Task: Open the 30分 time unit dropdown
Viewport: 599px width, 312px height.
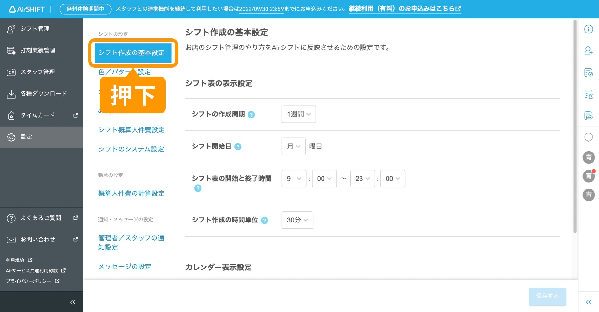Action: [297, 220]
